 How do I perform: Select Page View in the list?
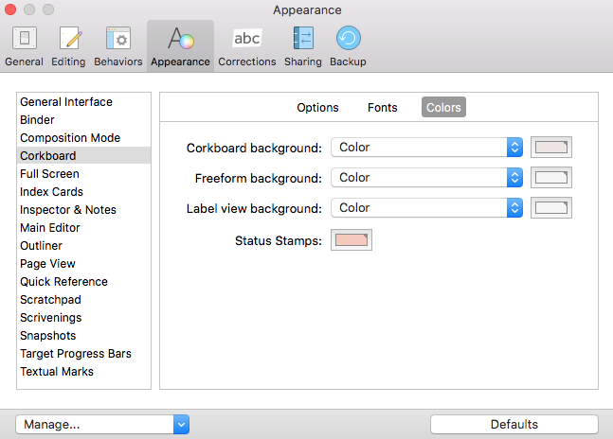[83, 263]
